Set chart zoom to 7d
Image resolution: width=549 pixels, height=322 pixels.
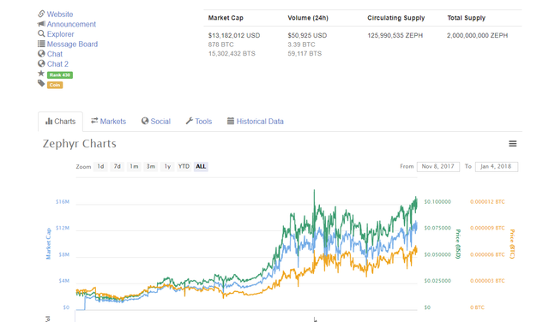click(x=118, y=166)
